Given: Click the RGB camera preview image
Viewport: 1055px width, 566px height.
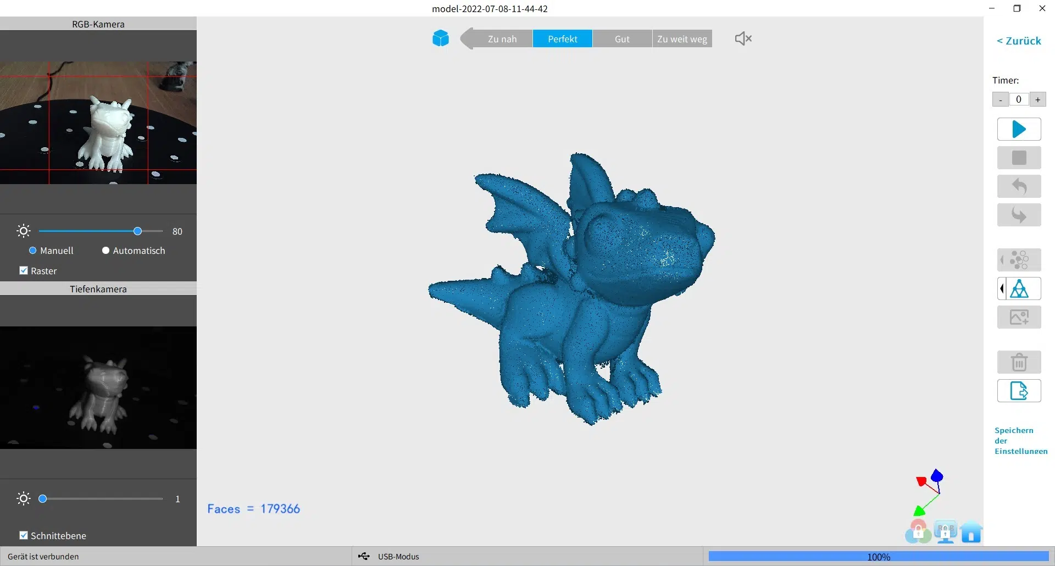Looking at the screenshot, I should coord(98,123).
